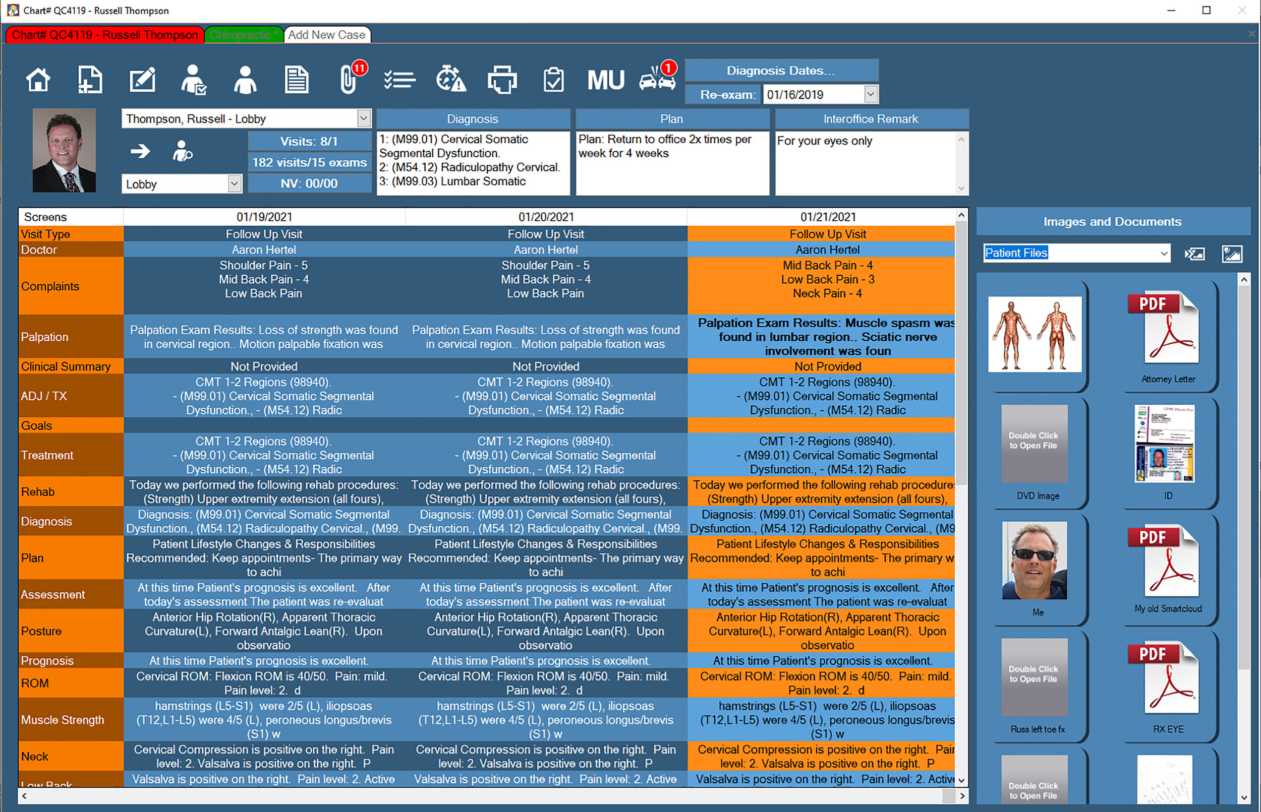
Task: Click the import image icon near Patient Files
Action: coord(1195,254)
